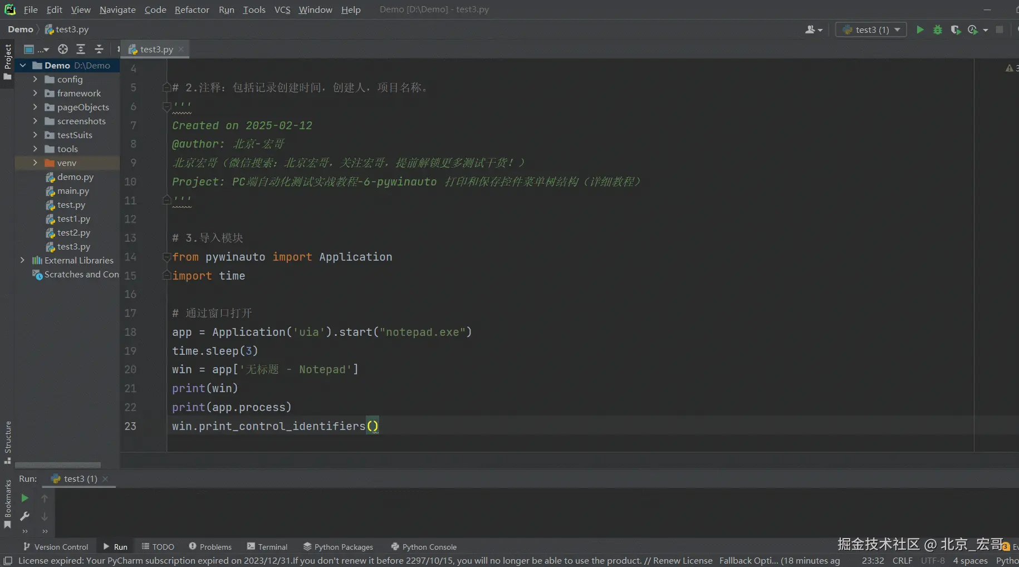Open run settings with the wrench icon
Image resolution: width=1019 pixels, height=567 pixels.
pos(25,516)
